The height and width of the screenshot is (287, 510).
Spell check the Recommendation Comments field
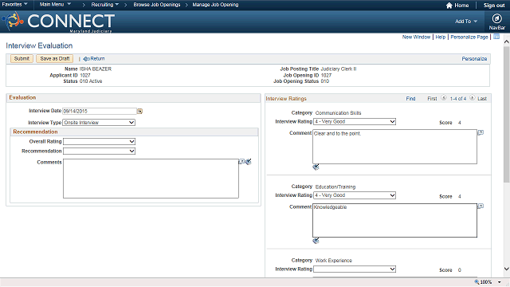click(249, 162)
